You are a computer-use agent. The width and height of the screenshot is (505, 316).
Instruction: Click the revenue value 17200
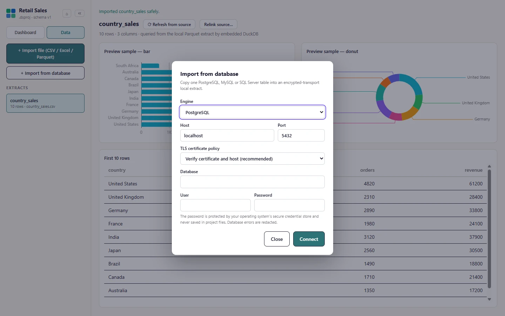(476, 290)
